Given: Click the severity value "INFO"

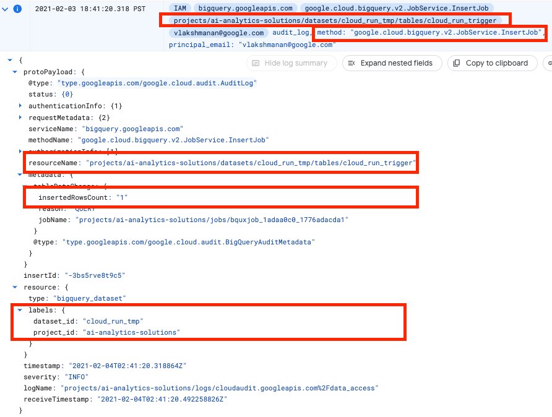Looking at the screenshot, I should click(x=76, y=377).
